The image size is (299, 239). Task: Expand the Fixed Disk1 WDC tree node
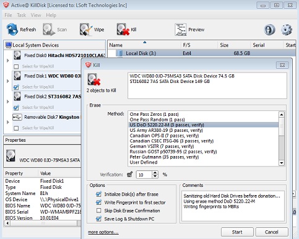pyautogui.click(x=8, y=81)
